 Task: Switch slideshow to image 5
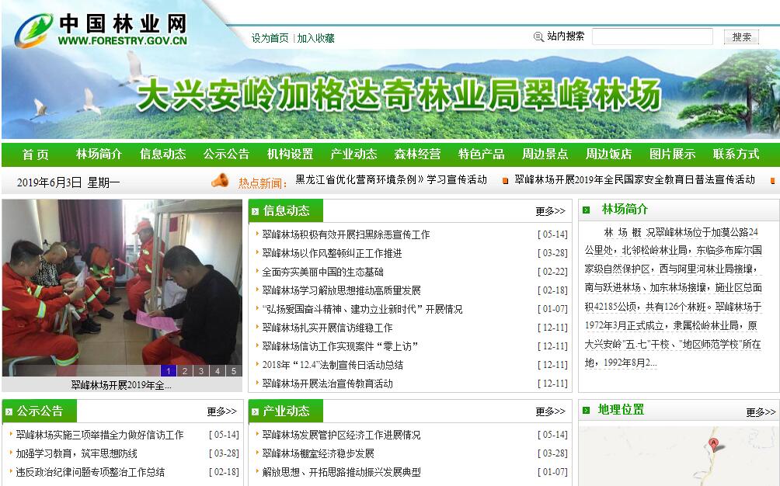coord(234,371)
